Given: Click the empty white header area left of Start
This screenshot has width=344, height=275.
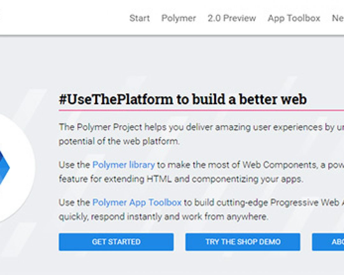Looking at the screenshot, I should tap(64, 18).
